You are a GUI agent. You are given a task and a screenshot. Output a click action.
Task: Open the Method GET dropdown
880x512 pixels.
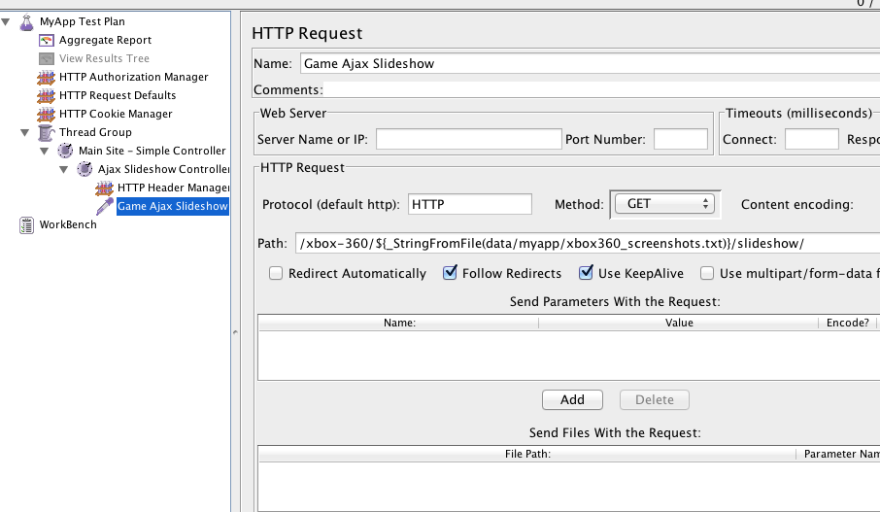[x=665, y=204]
